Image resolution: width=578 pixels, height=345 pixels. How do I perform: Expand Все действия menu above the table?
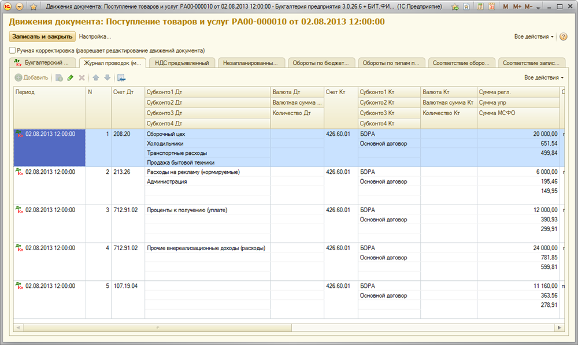pyautogui.click(x=543, y=77)
